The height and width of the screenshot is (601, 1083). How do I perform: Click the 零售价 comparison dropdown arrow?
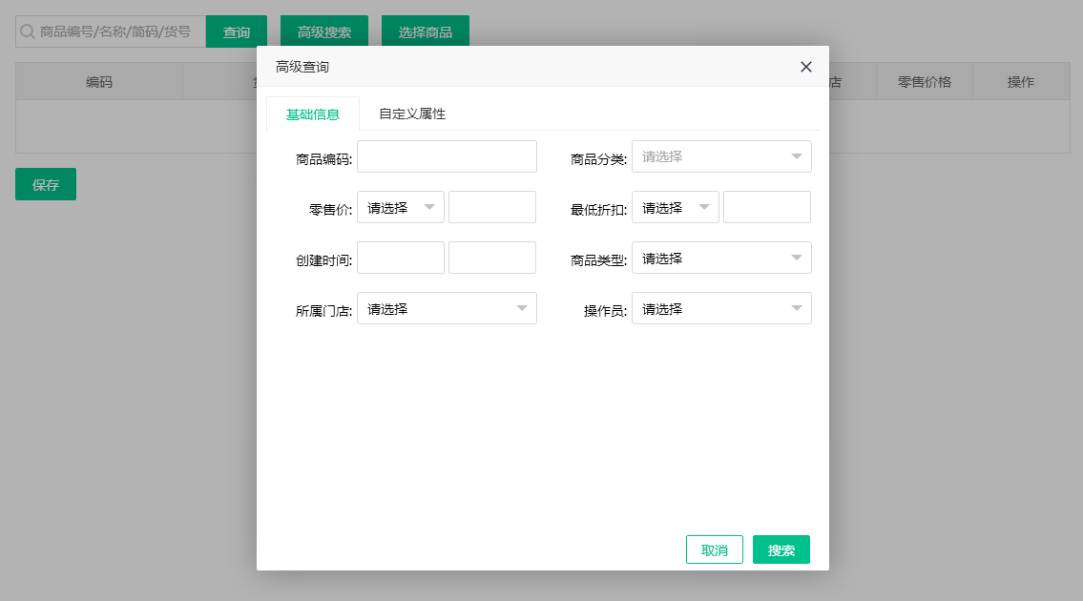click(x=429, y=207)
